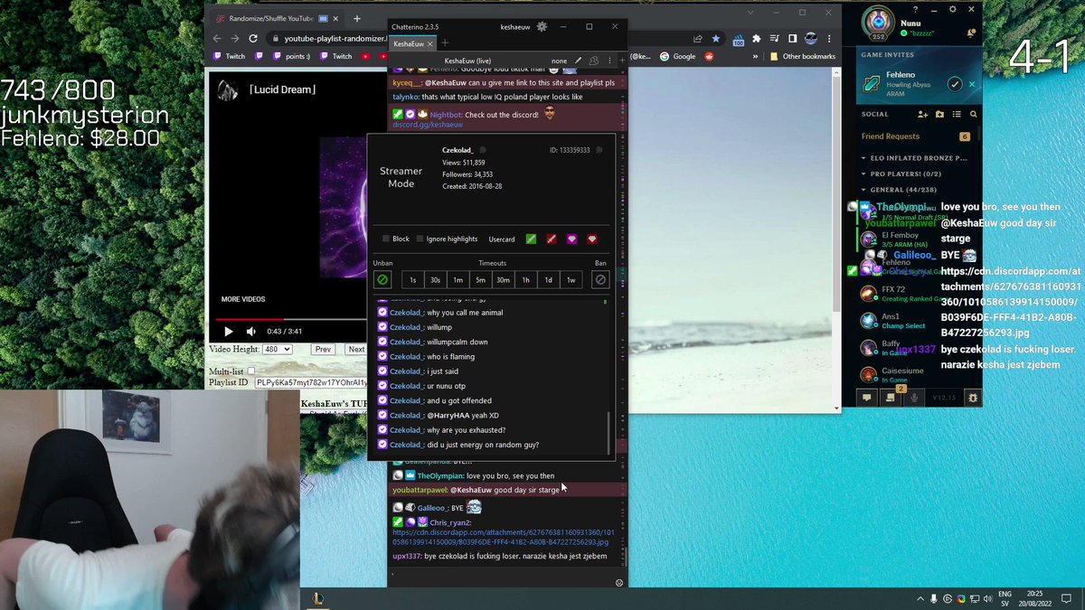
Task: Close the KeshaEuw Chatterino tab
Action: click(x=431, y=43)
